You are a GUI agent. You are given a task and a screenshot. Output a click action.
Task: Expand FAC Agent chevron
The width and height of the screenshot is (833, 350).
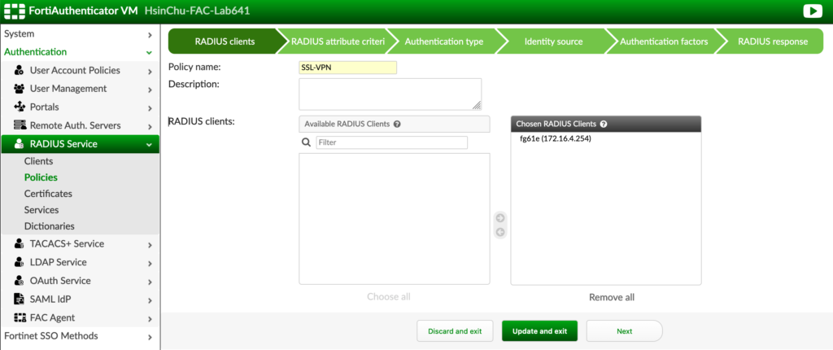pyautogui.click(x=150, y=319)
